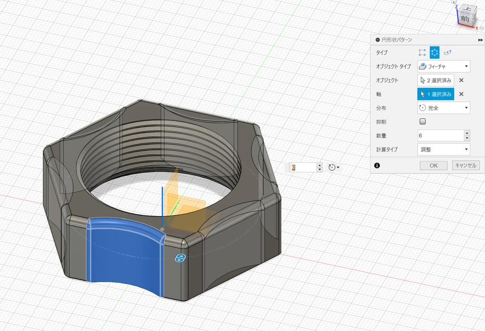Image resolution: width=485 pixels, height=331 pixels.
Task: Click the オブジェクト 2 選択済み selector
Action: (x=436, y=80)
